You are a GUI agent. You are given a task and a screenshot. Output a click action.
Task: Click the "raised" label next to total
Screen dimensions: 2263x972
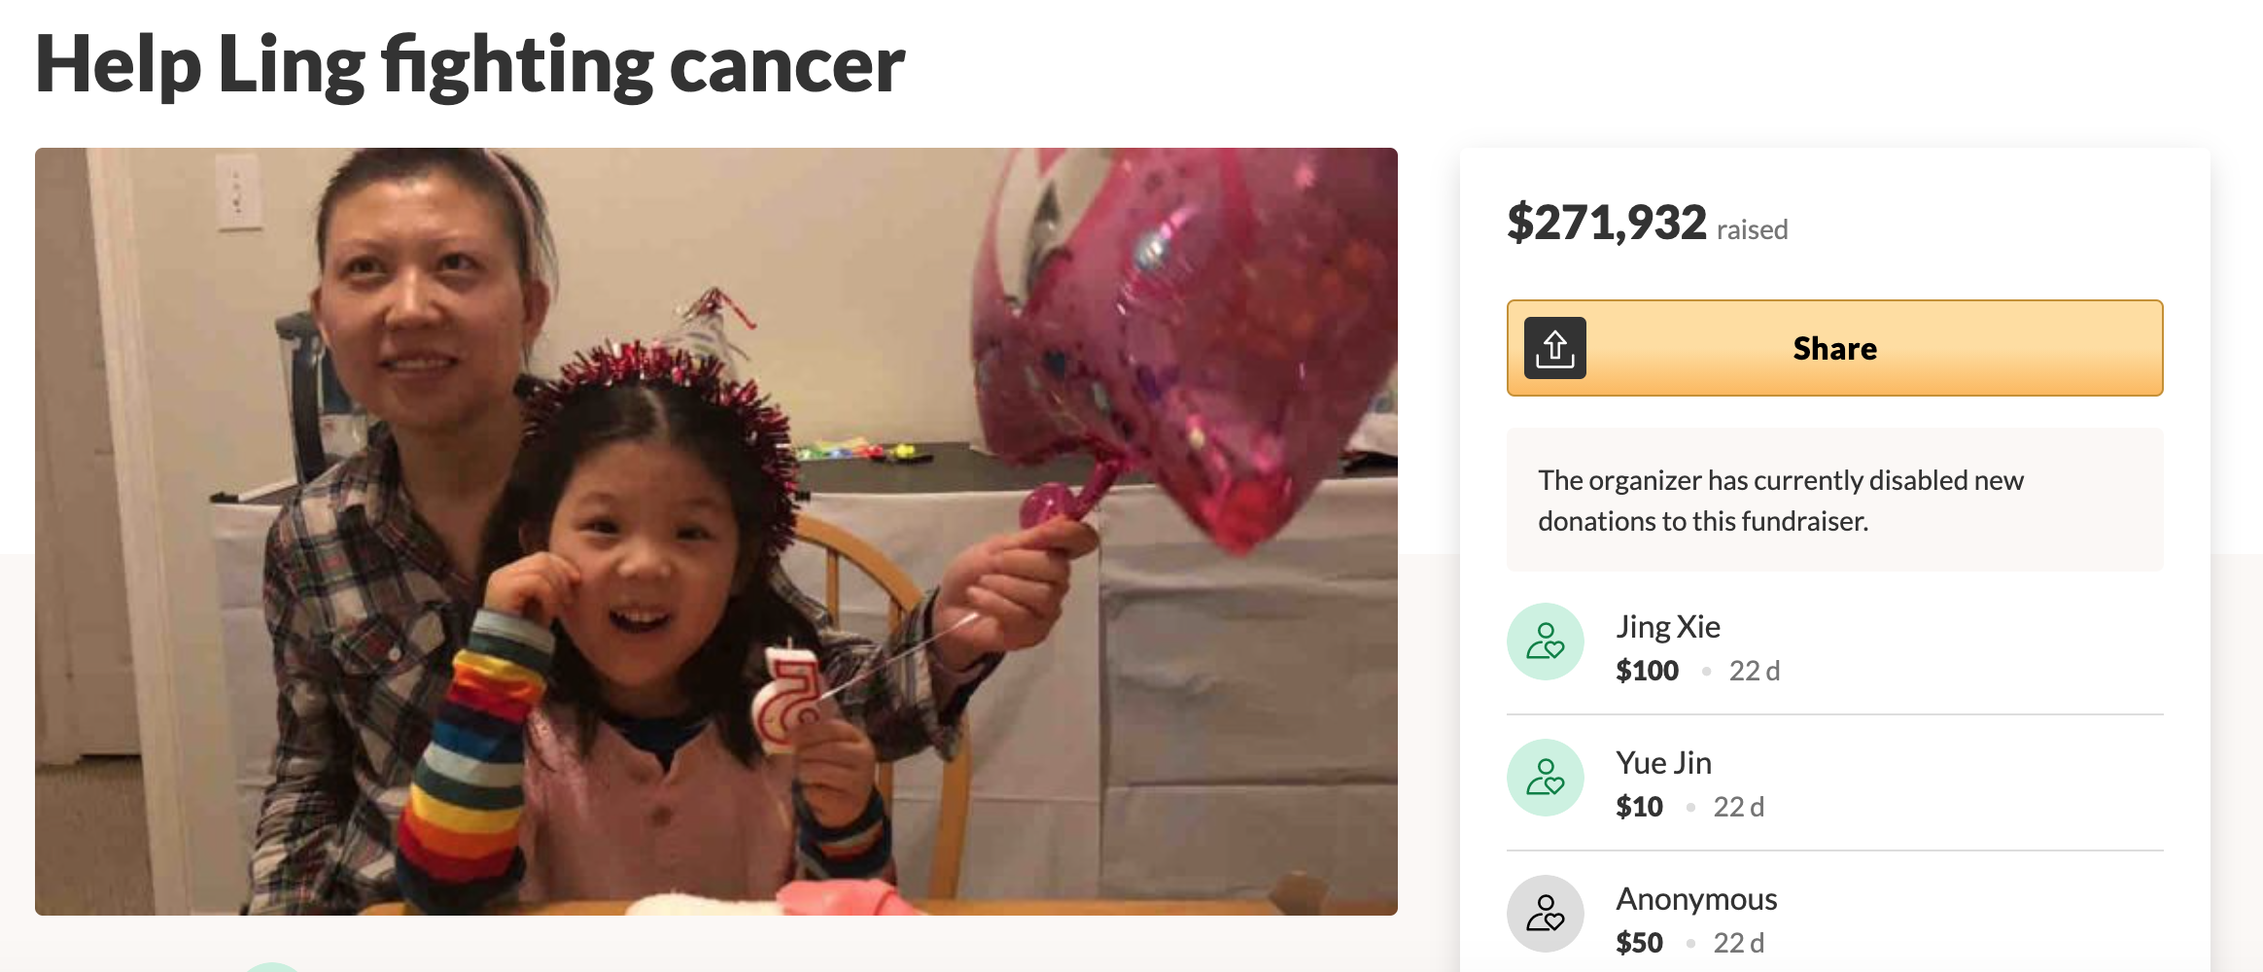click(x=1752, y=229)
